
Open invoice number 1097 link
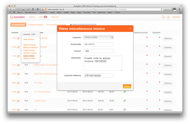14,101
